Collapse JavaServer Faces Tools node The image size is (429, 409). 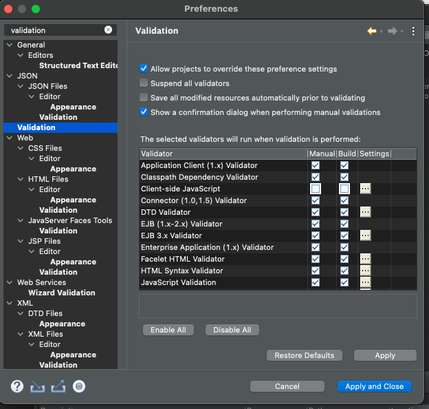pos(21,220)
